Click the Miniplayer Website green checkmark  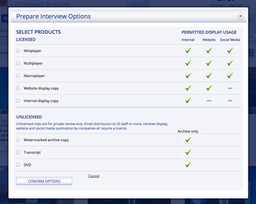(x=209, y=51)
